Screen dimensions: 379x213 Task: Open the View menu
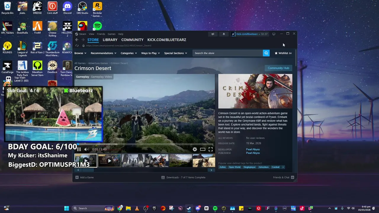(x=91, y=34)
